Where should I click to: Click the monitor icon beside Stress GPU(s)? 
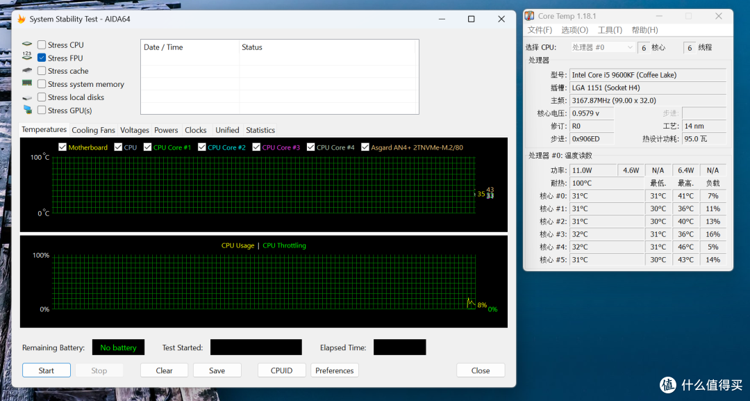point(27,110)
